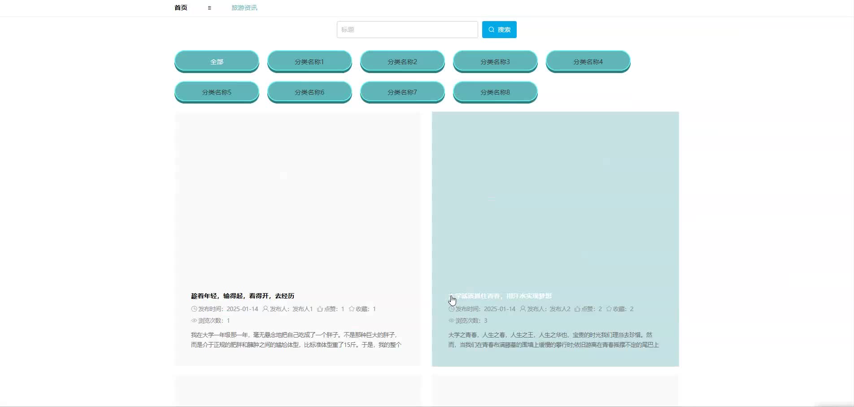Open the hamburger menu icon beside 首页
Screen dimensions: 854x407
click(x=209, y=8)
